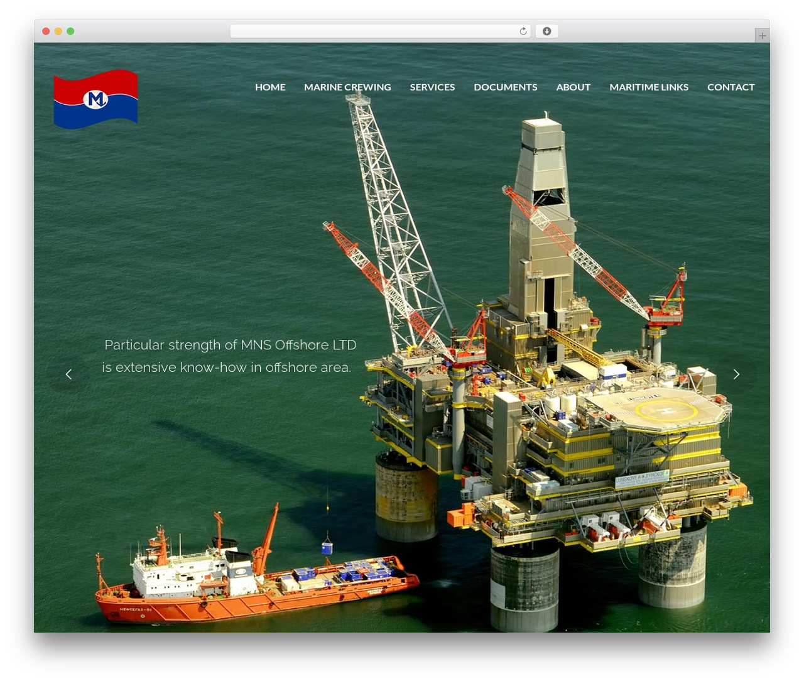The height and width of the screenshot is (681, 804).
Task: Open browser downloads button
Action: (x=546, y=31)
